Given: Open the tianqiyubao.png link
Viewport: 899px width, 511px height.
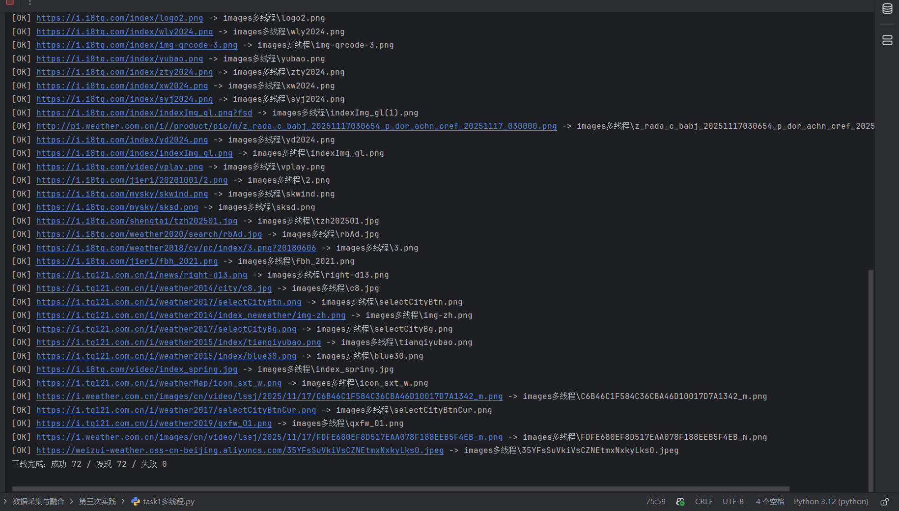Looking at the screenshot, I should 178,342.
